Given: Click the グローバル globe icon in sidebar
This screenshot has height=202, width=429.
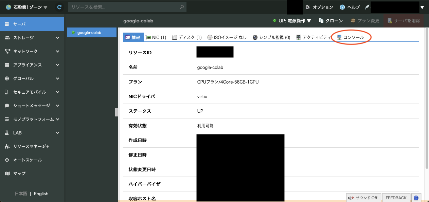Looking at the screenshot, I should 7,78.
